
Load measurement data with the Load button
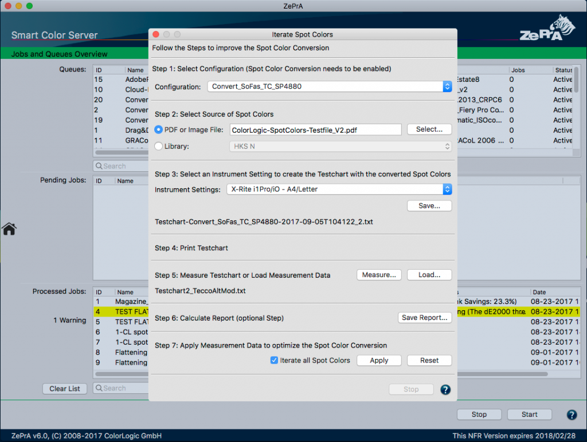coord(429,274)
